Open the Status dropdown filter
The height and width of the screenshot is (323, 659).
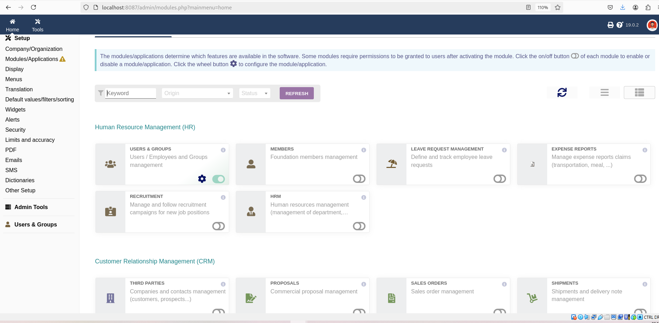click(x=255, y=93)
